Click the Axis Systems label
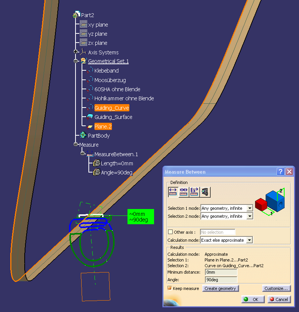 point(103,52)
